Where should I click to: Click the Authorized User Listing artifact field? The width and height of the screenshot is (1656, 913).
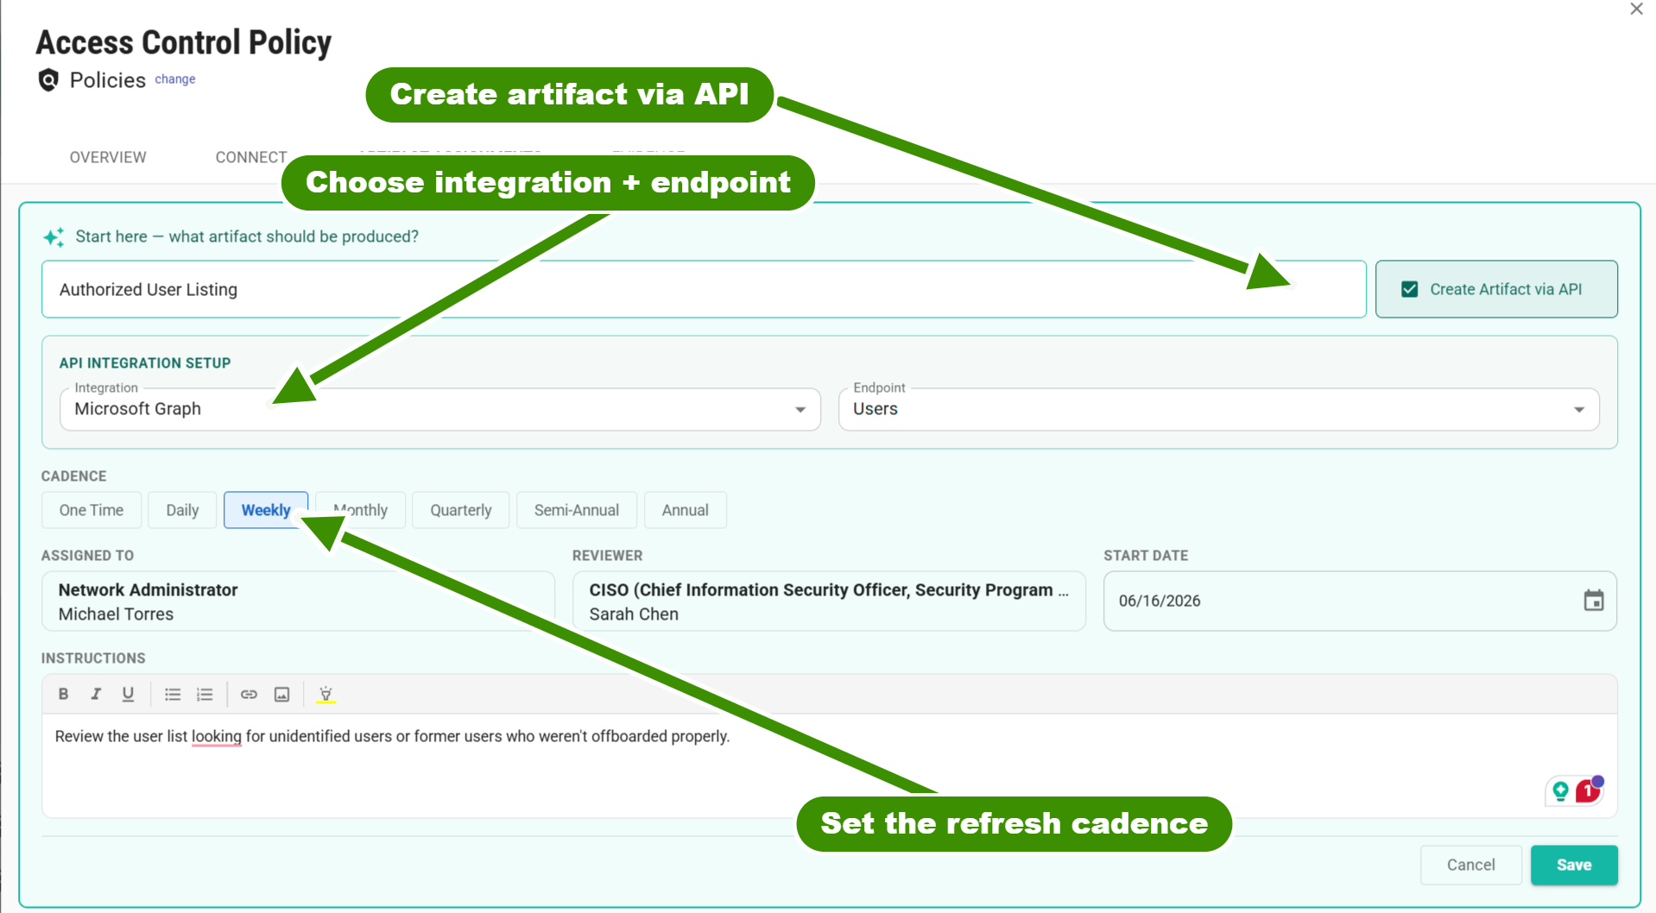coord(704,289)
